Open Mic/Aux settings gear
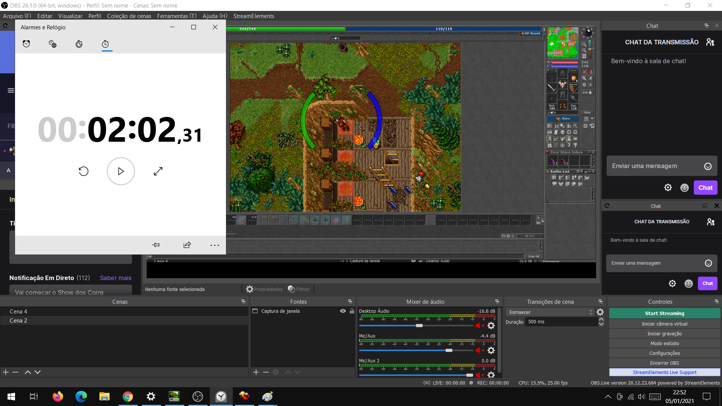The image size is (722, 406). coord(491,350)
